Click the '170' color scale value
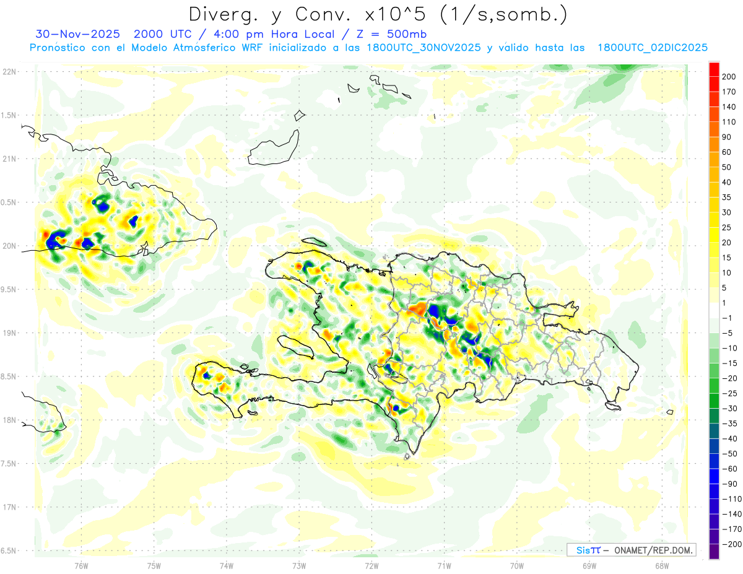This screenshot has height=574, width=743. coord(729,92)
